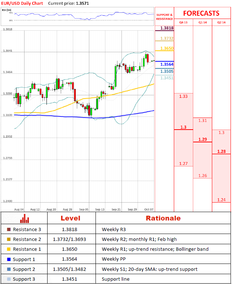Click the Weekly S1; 20-day SMA rationale cell
This screenshot has width=232, height=284.
[x=150, y=269]
